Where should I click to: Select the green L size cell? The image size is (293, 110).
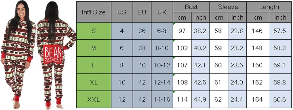coord(94,65)
